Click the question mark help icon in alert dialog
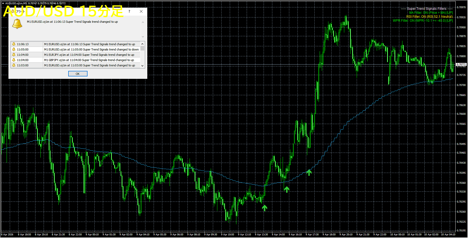 point(129,11)
